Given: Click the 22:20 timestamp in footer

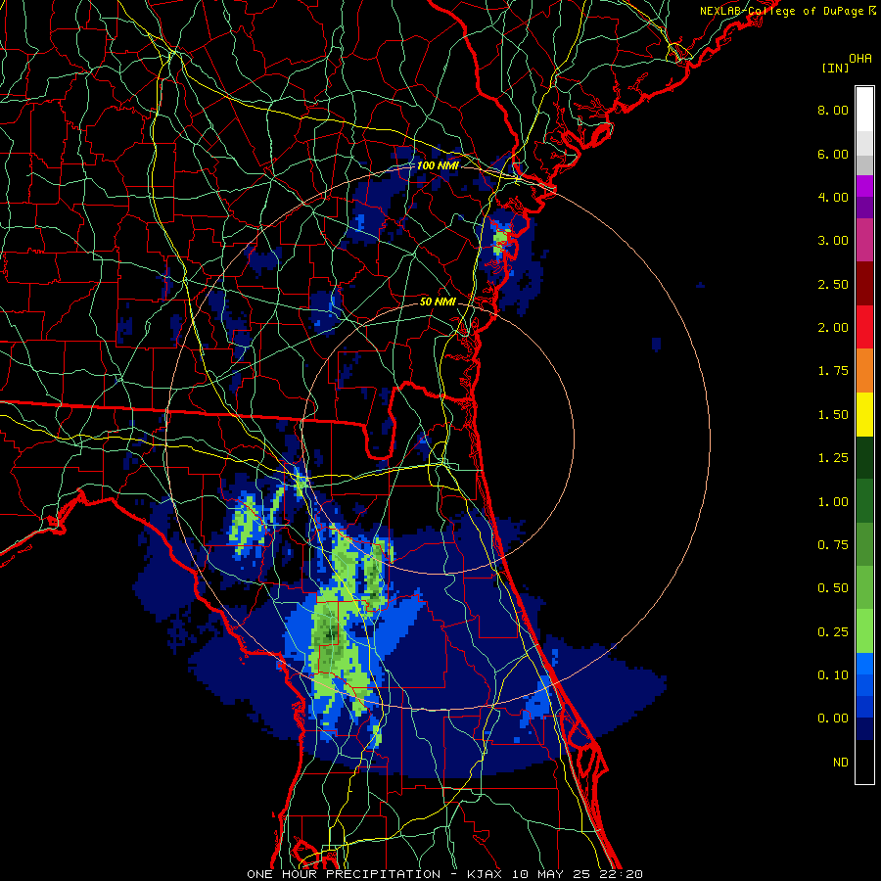Looking at the screenshot, I should click(624, 874).
